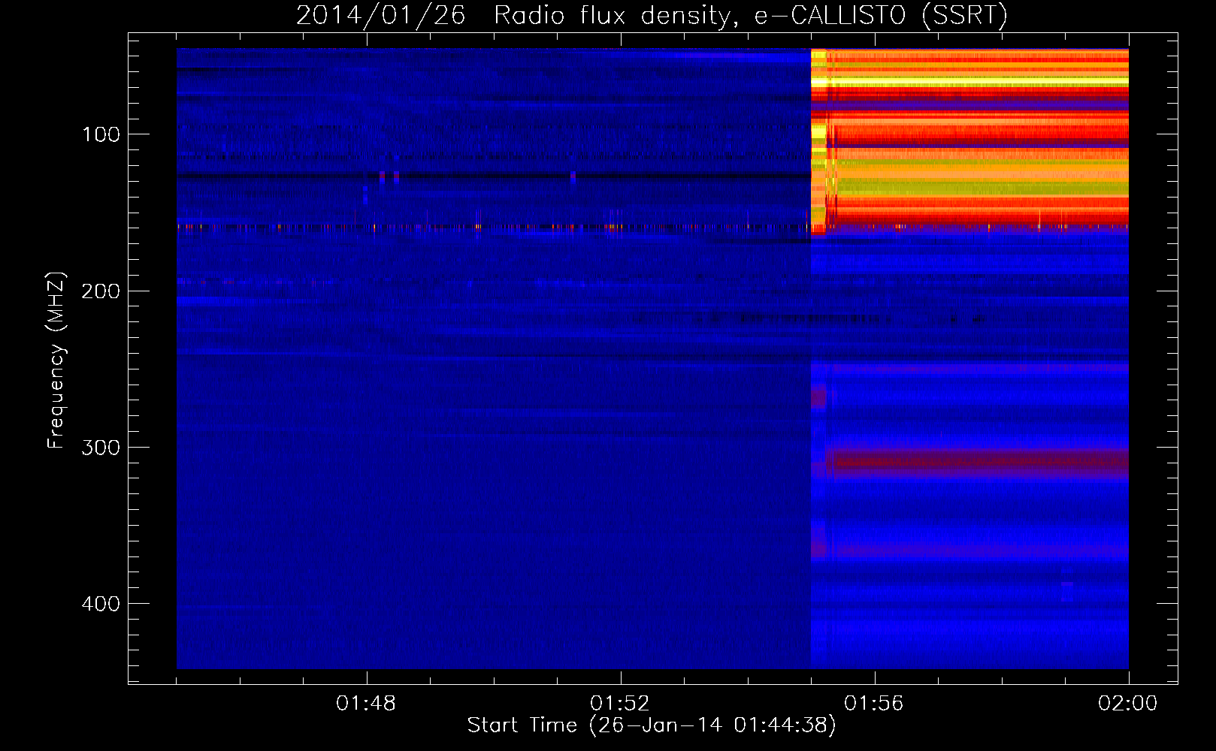1216x751 pixels.
Task: Click the dark red emission band near 310 MHz
Action: tap(977, 461)
